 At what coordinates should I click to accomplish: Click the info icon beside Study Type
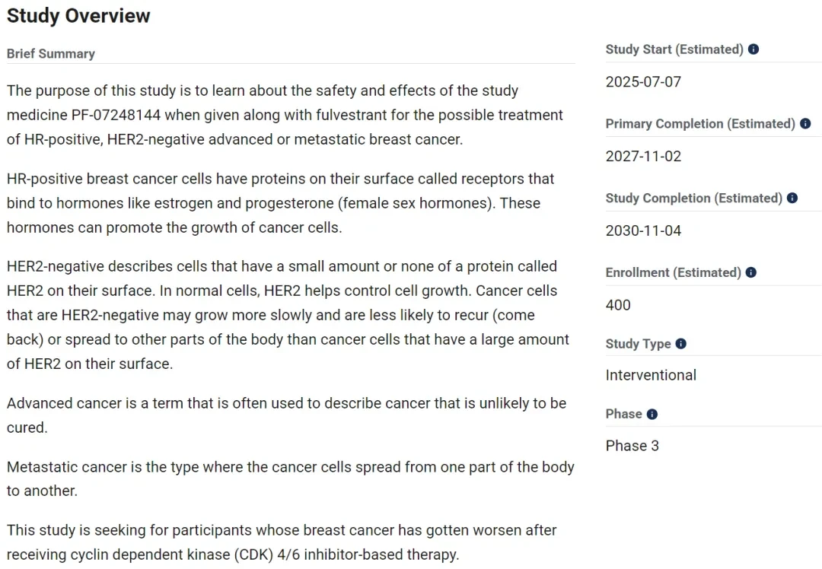pyautogui.click(x=680, y=344)
